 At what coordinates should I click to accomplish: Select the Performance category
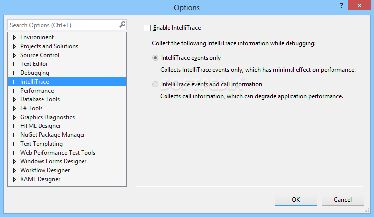(x=37, y=91)
